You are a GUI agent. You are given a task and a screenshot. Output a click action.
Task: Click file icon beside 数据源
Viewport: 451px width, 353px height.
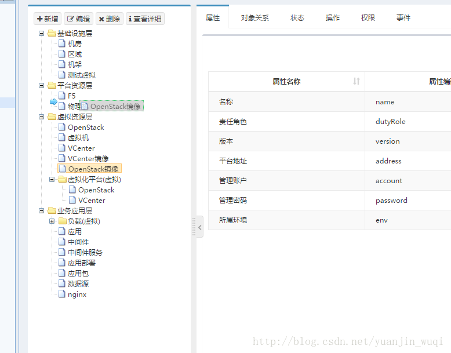tap(62, 284)
